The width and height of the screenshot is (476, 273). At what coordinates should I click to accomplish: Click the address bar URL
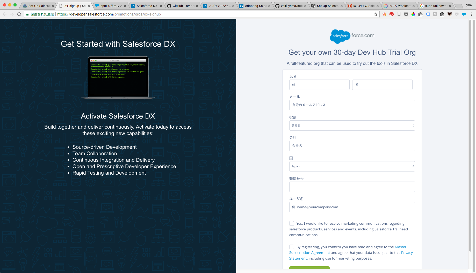pyautogui.click(x=109, y=14)
